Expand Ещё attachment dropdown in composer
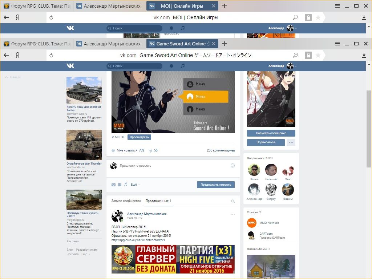This screenshot has height=279, width=372. [x=135, y=185]
